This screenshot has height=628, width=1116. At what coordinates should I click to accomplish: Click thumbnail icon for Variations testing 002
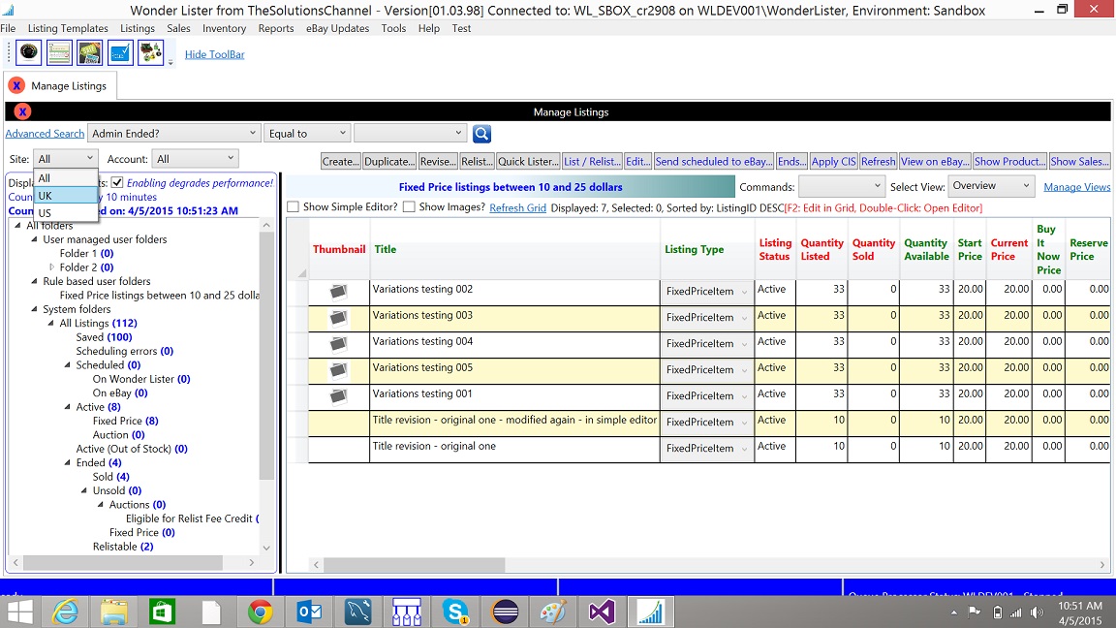338,291
